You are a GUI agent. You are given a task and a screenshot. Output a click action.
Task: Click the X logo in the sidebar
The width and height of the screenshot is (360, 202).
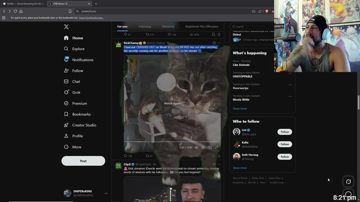66,27
